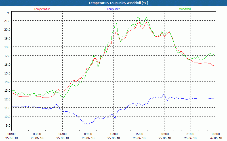Click the 15,0 y-axis value
This screenshot has width=227, height=141.
click(7, 73)
